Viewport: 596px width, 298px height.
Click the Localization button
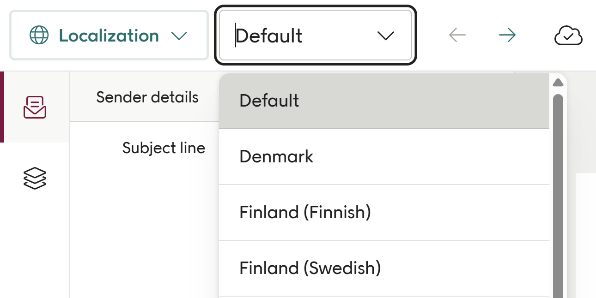[x=109, y=35]
